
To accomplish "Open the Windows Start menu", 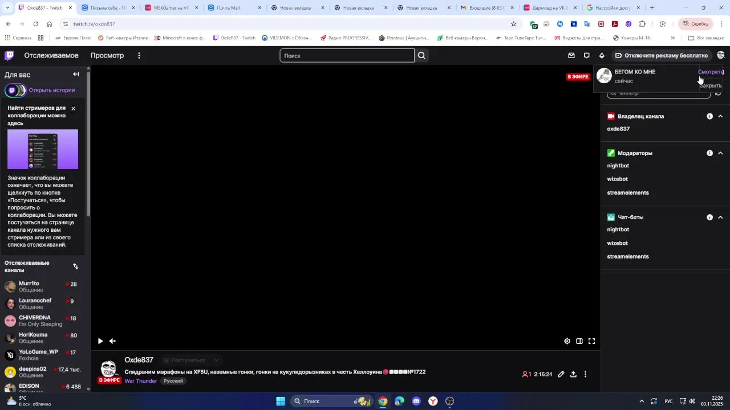I will pyautogui.click(x=281, y=401).
